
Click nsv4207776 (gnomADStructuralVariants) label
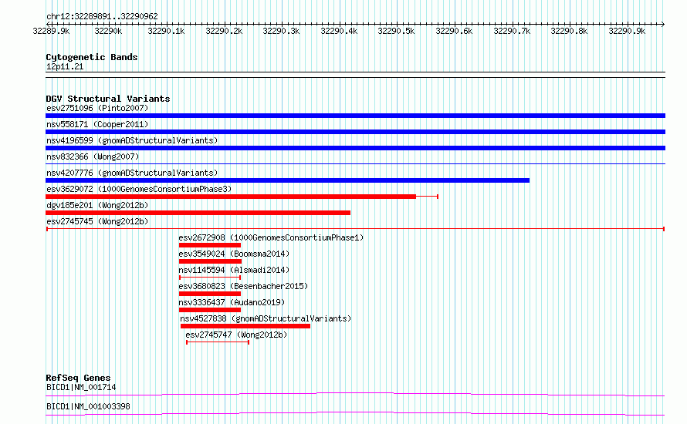[132, 173]
